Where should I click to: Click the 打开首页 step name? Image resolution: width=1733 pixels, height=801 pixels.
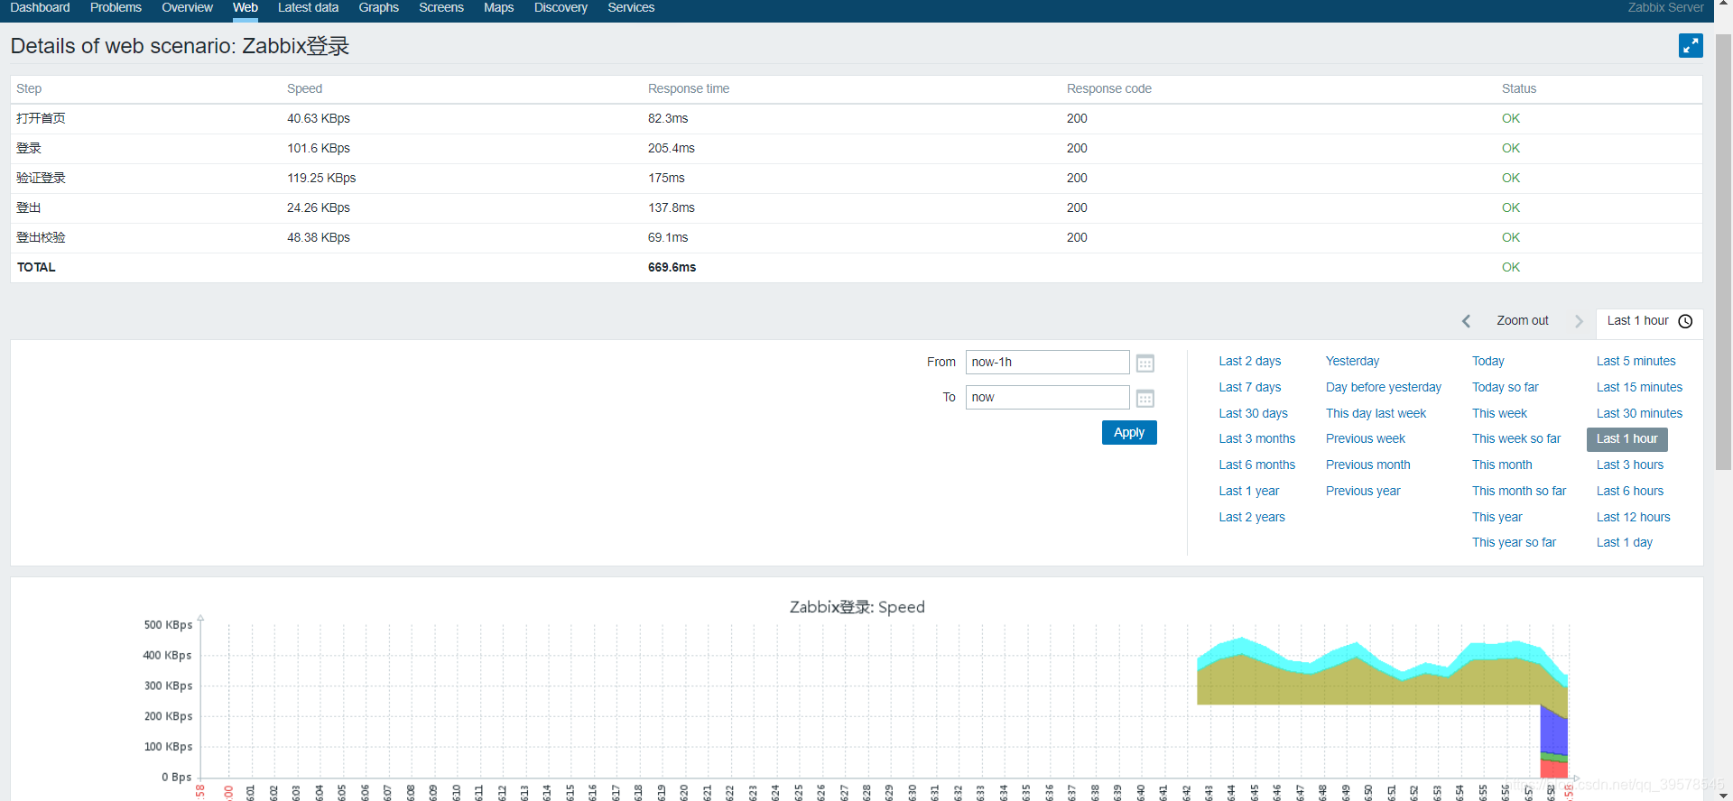pos(41,119)
